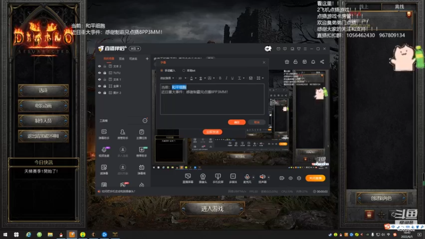Unlock the TUTU layer lock
This screenshot has width=425, height=239.
click(105, 73)
